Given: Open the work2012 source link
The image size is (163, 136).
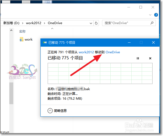Looking at the screenshot, I should click(86, 52).
